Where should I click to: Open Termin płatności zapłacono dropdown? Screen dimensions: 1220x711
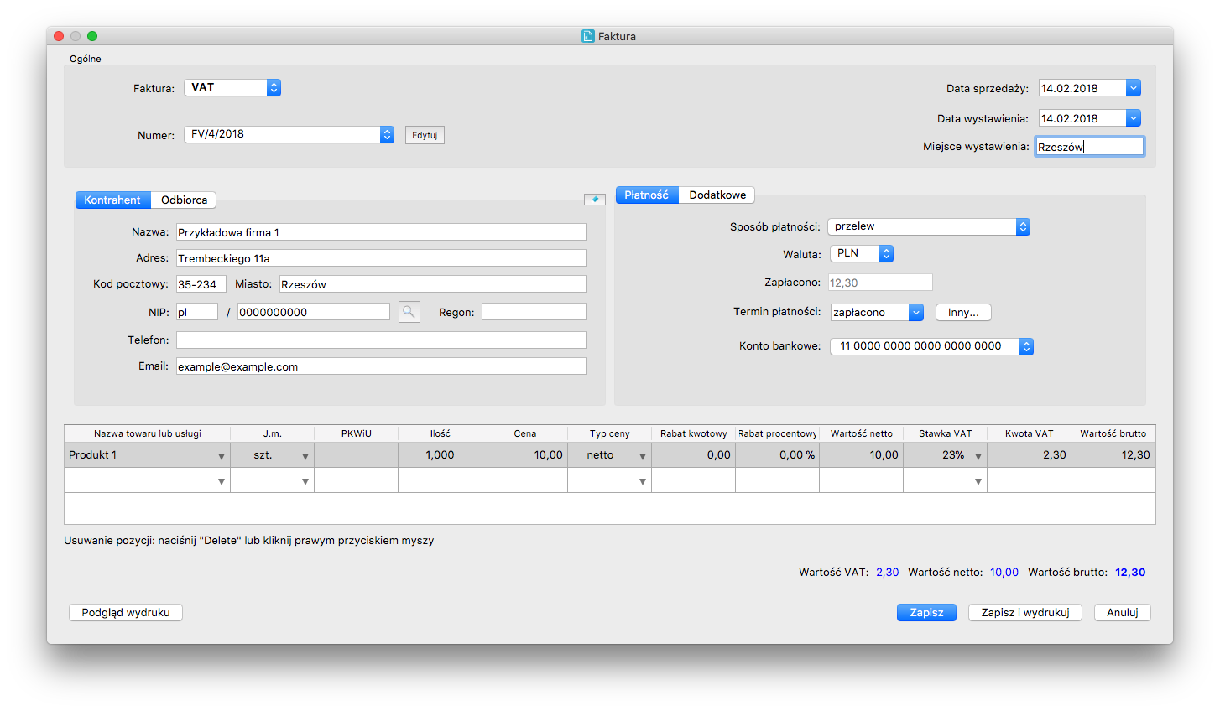916,312
